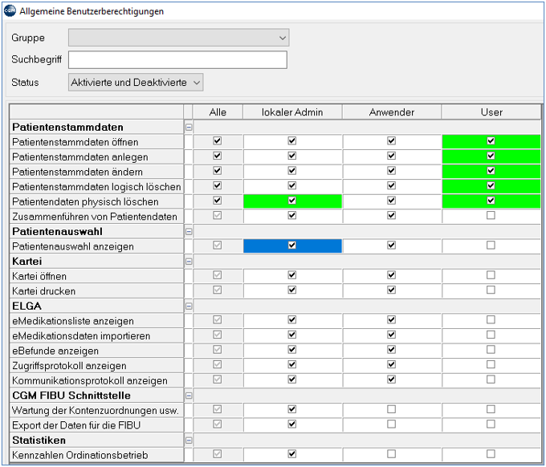Toggle User checkbox for Patientendaten physisch löschen
The height and width of the screenshot is (467, 546).
click(491, 201)
